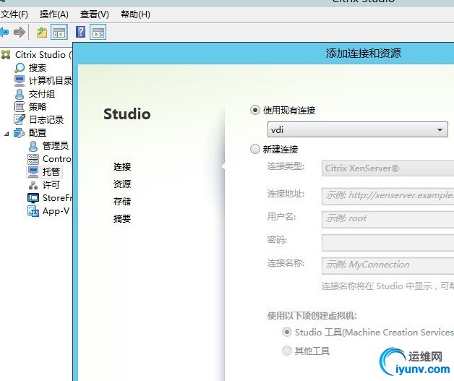The image size is (454, 381).
Task: Toggle the show/hide action pane icon
Action: click(98, 32)
